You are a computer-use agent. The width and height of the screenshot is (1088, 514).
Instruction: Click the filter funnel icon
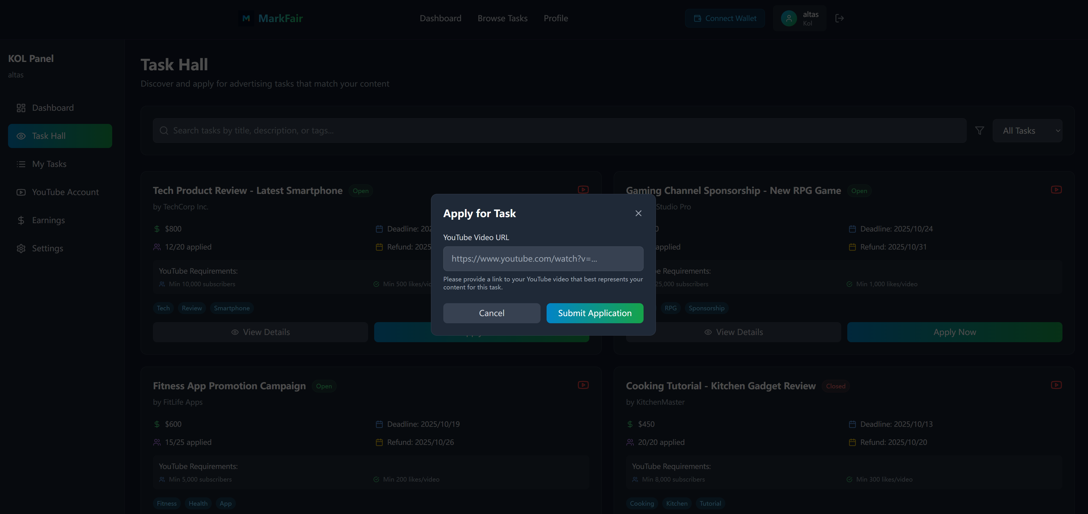pyautogui.click(x=980, y=131)
